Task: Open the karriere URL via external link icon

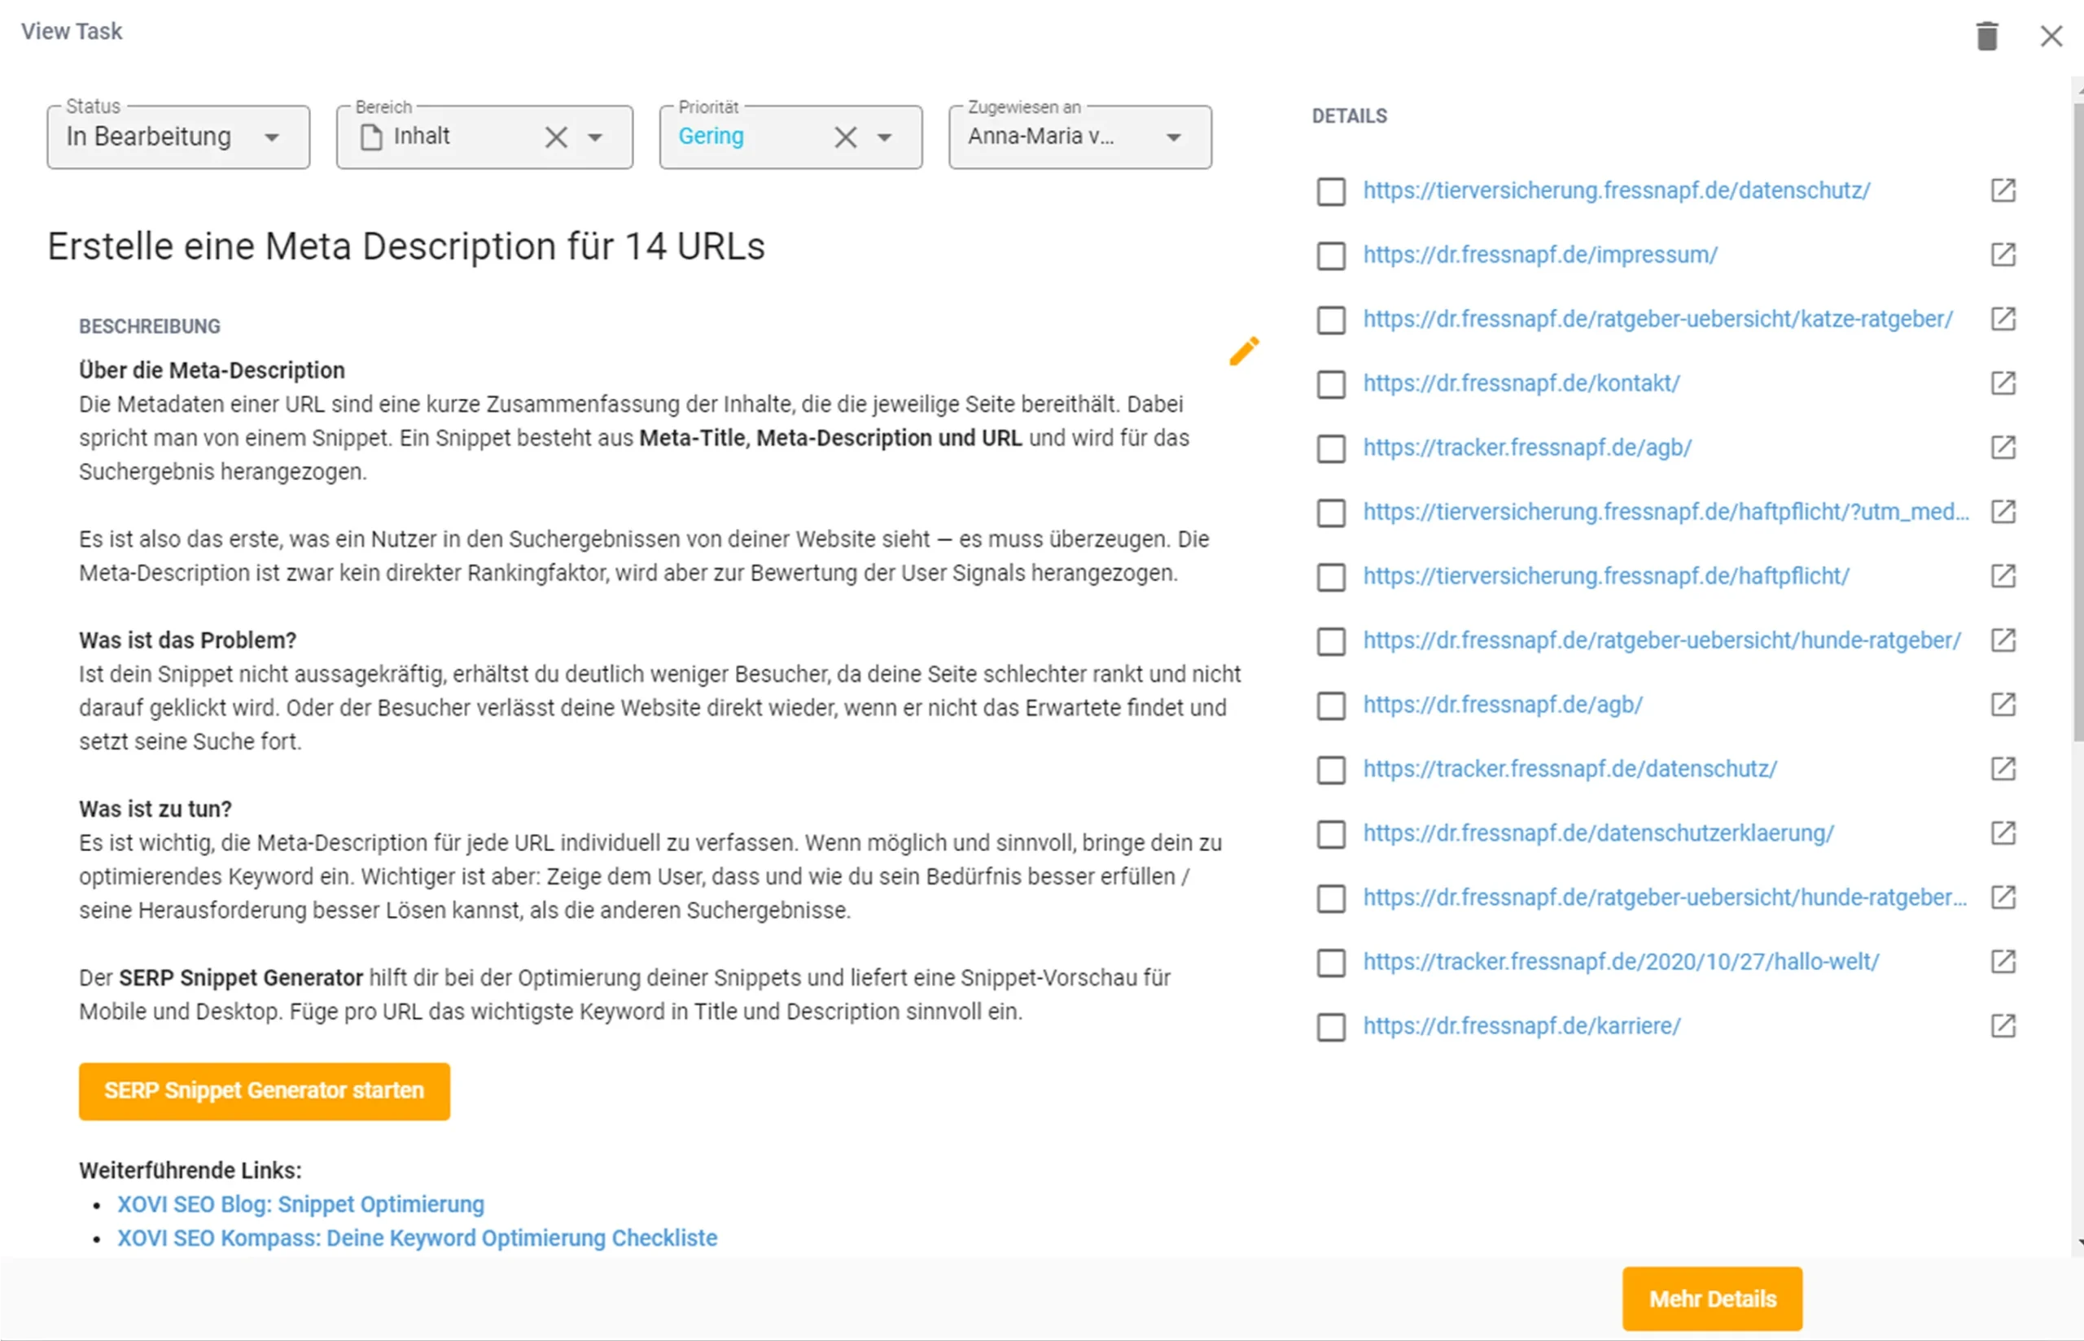Action: click(2003, 1026)
